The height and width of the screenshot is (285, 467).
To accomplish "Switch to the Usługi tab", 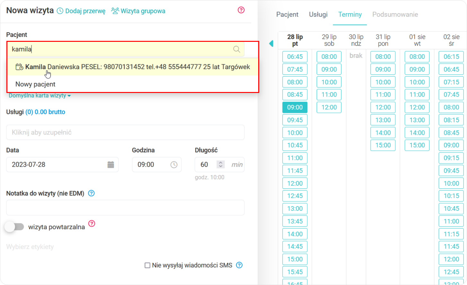I will pyautogui.click(x=318, y=14).
